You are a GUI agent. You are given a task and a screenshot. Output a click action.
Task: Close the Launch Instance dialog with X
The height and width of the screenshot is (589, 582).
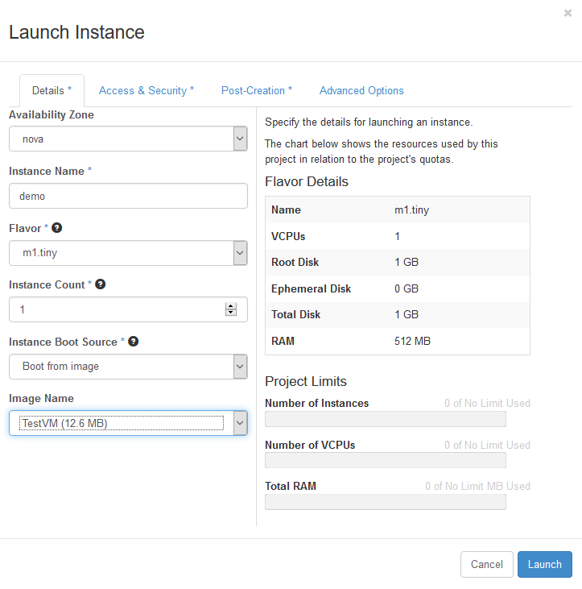pos(568,13)
